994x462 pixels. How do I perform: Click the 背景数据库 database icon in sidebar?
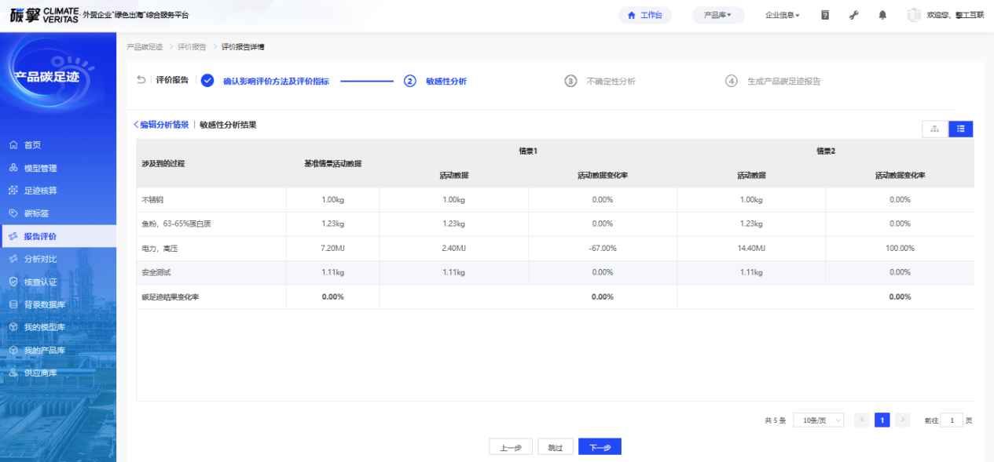(13, 304)
